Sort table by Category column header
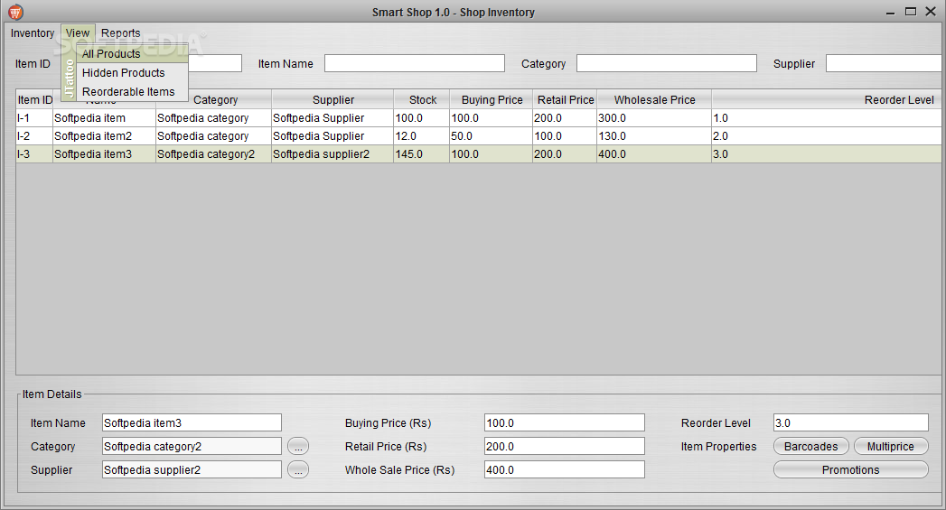Image resolution: width=946 pixels, height=510 pixels. tap(214, 100)
